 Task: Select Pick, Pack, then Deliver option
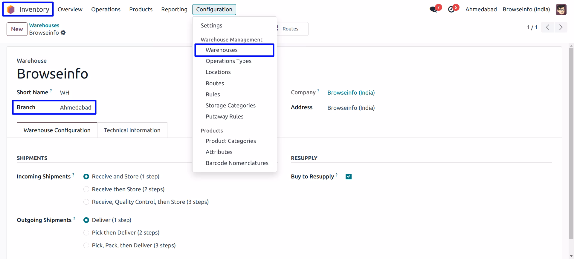[86, 246]
